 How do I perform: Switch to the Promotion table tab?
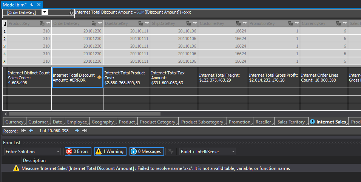click(x=239, y=122)
